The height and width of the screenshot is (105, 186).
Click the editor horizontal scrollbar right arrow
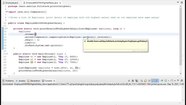[178, 76]
